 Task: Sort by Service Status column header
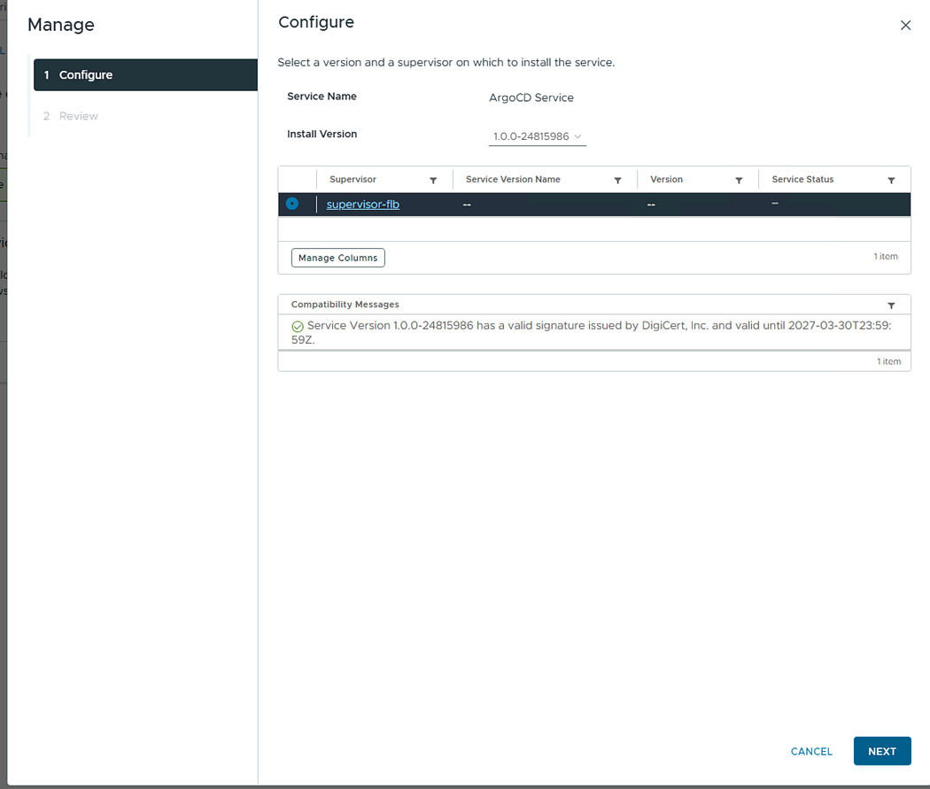(x=802, y=180)
